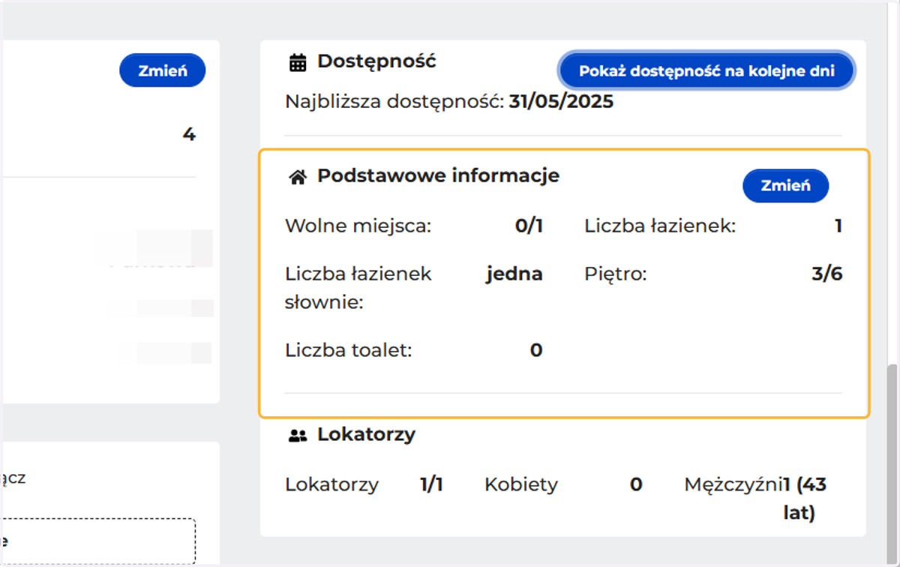Click the value jedna
This screenshot has width=900, height=567.
click(514, 274)
